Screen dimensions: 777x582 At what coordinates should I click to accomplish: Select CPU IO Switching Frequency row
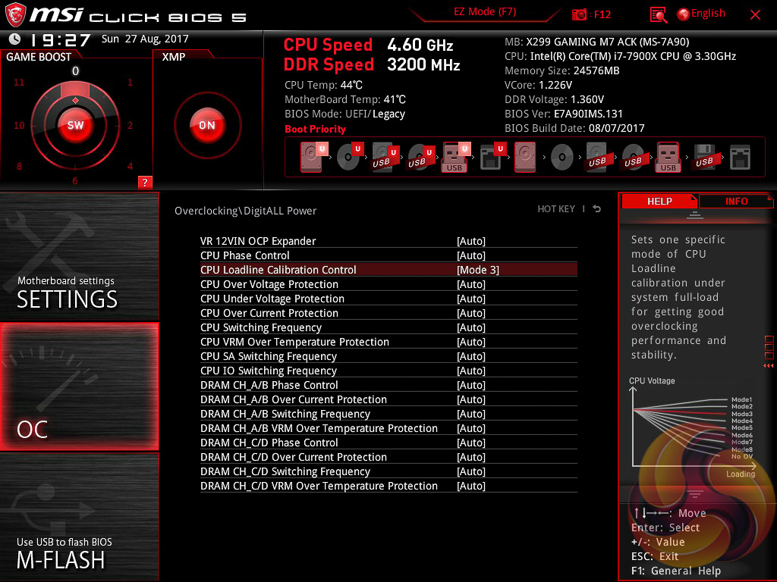click(x=388, y=371)
